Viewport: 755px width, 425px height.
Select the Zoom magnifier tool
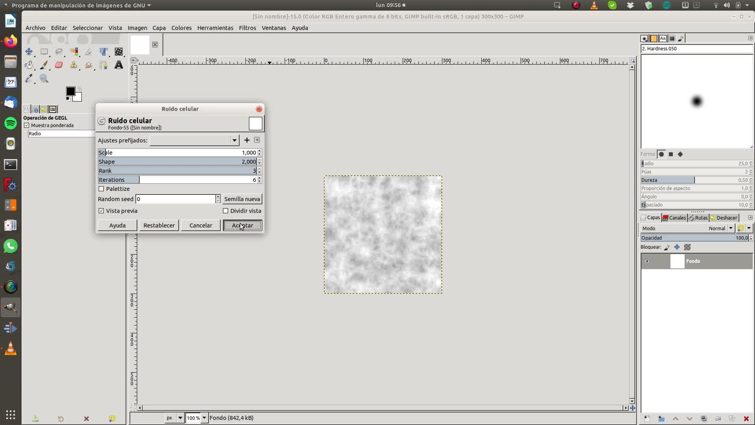point(44,79)
